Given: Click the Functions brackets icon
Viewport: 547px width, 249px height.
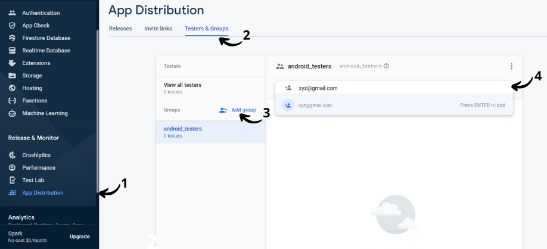Looking at the screenshot, I should coord(12,101).
